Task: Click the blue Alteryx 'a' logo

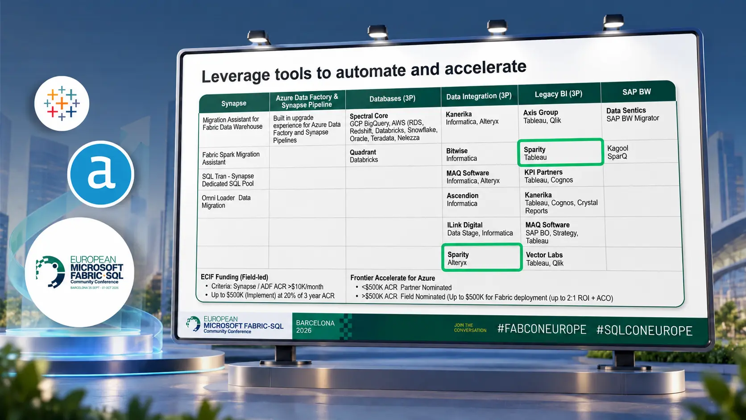Action: pos(101,174)
